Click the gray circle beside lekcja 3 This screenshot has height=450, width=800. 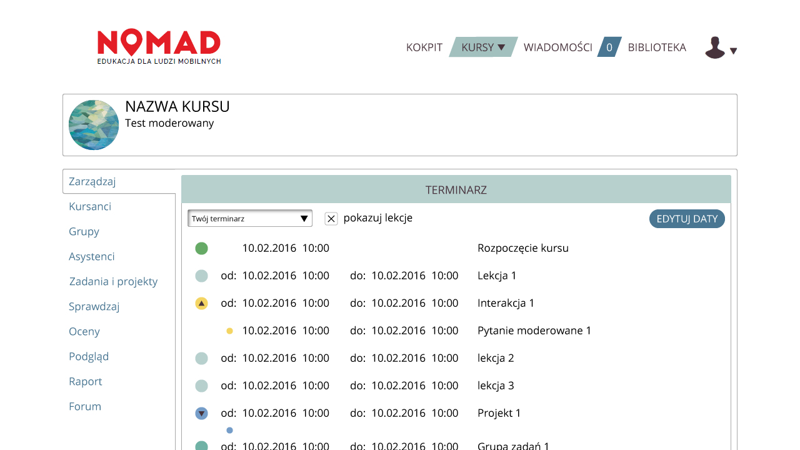coord(201,386)
